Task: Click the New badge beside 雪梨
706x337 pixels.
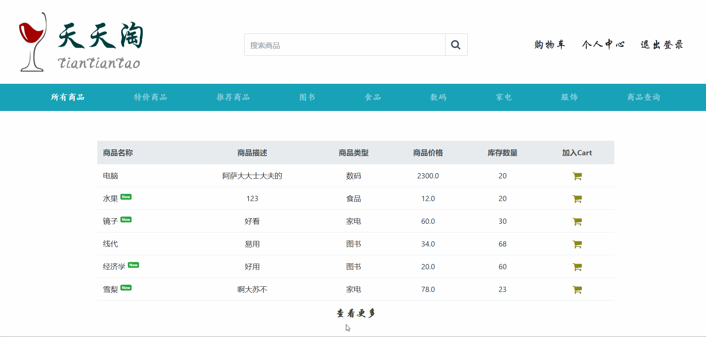Action: click(126, 288)
